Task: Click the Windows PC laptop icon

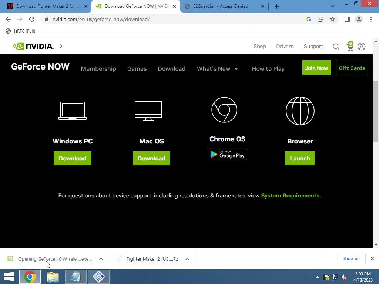Action: tap(73, 111)
